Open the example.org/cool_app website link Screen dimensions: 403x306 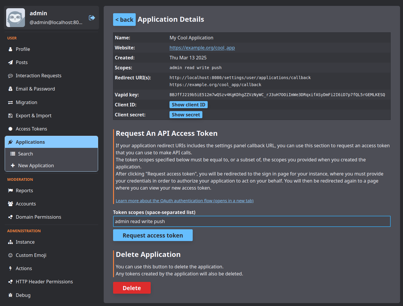(x=202, y=48)
